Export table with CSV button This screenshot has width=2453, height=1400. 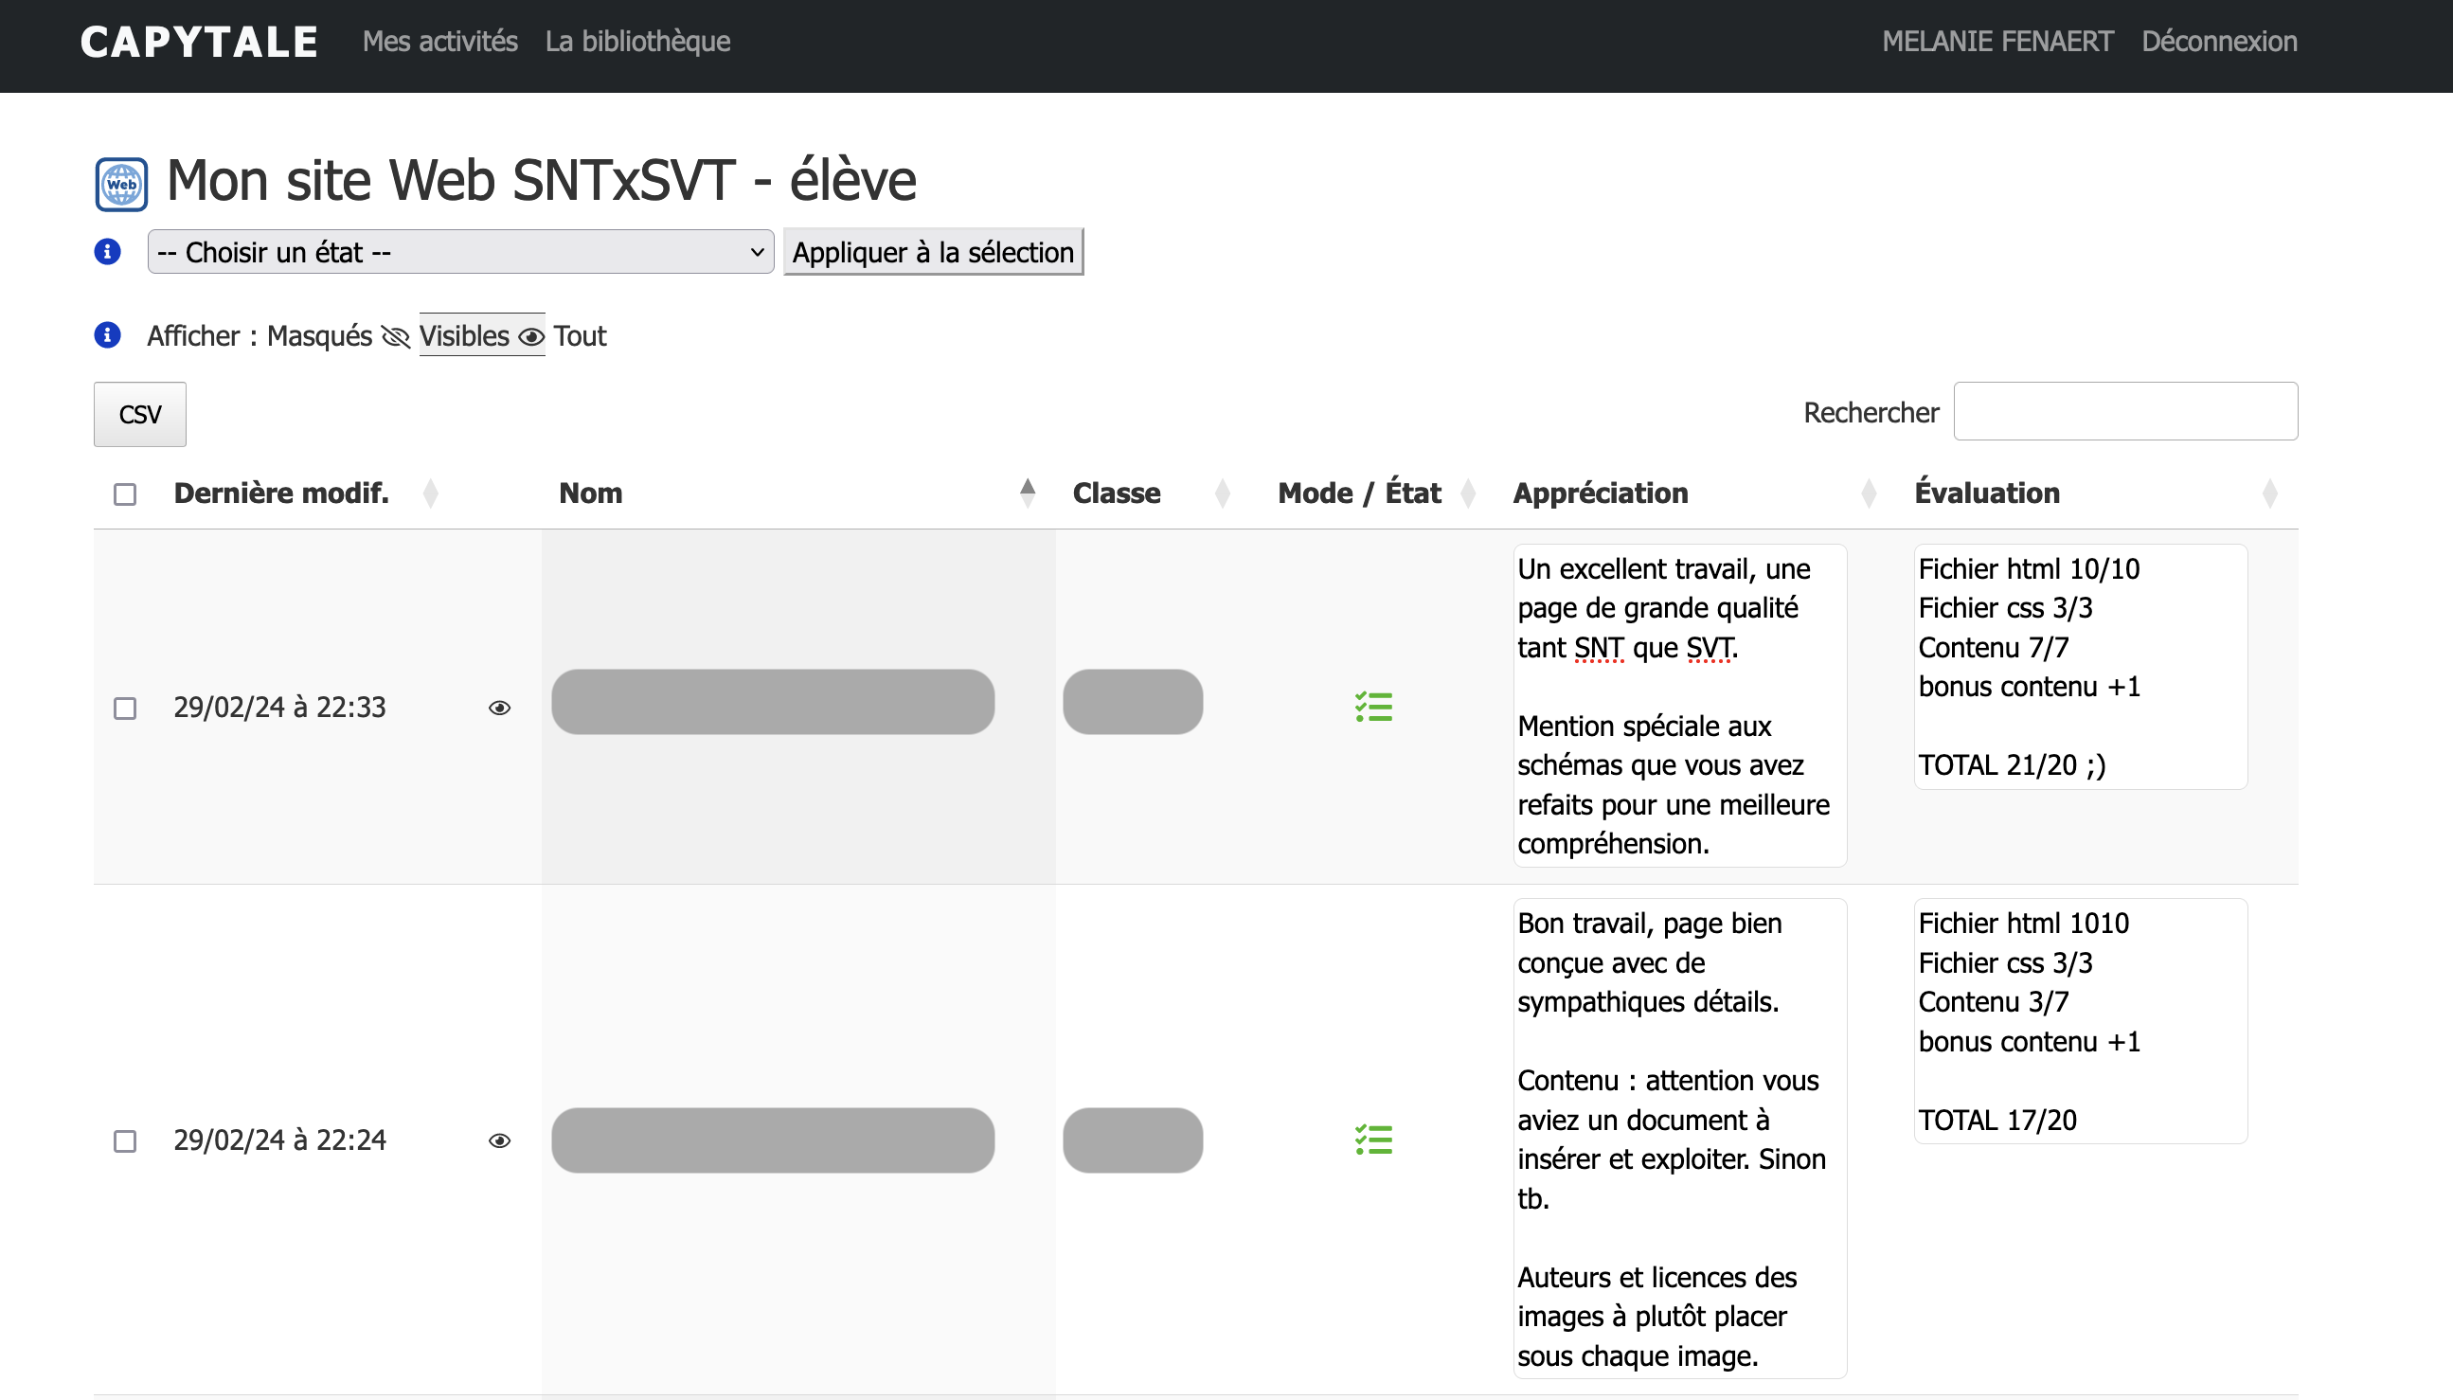pos(139,415)
